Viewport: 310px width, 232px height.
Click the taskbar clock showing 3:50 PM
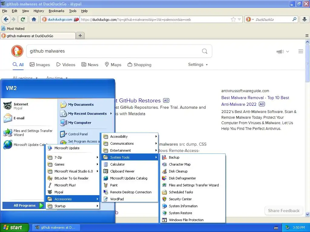point(299,227)
